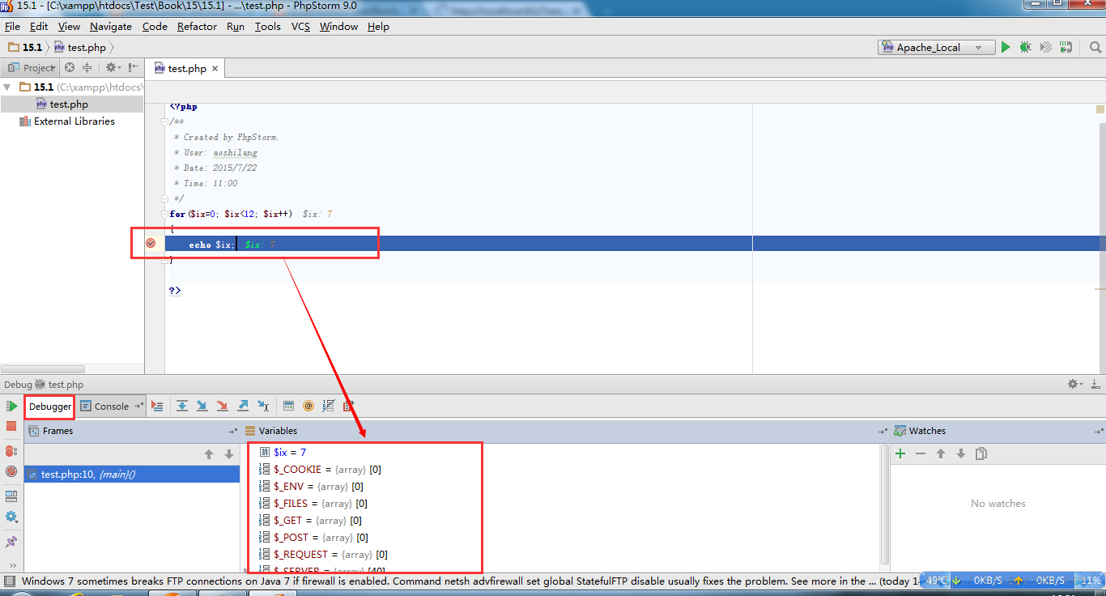The width and height of the screenshot is (1106, 596).
Task: Open Search Everywhere magnifier icon
Action: (1095, 48)
